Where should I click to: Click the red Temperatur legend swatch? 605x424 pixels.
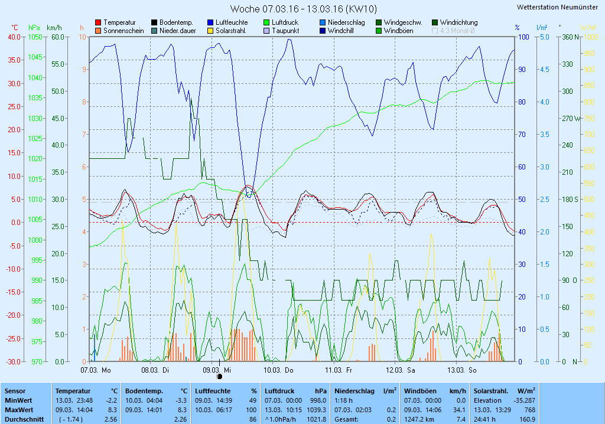click(98, 23)
